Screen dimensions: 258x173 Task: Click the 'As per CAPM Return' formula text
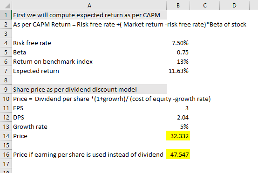[x=129, y=25]
